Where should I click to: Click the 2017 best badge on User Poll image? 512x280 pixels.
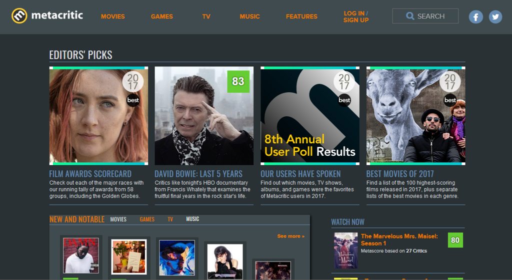click(x=344, y=89)
